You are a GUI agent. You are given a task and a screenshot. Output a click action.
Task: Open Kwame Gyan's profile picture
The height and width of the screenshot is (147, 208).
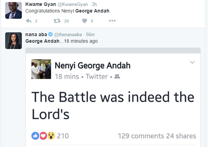coord(14,12)
